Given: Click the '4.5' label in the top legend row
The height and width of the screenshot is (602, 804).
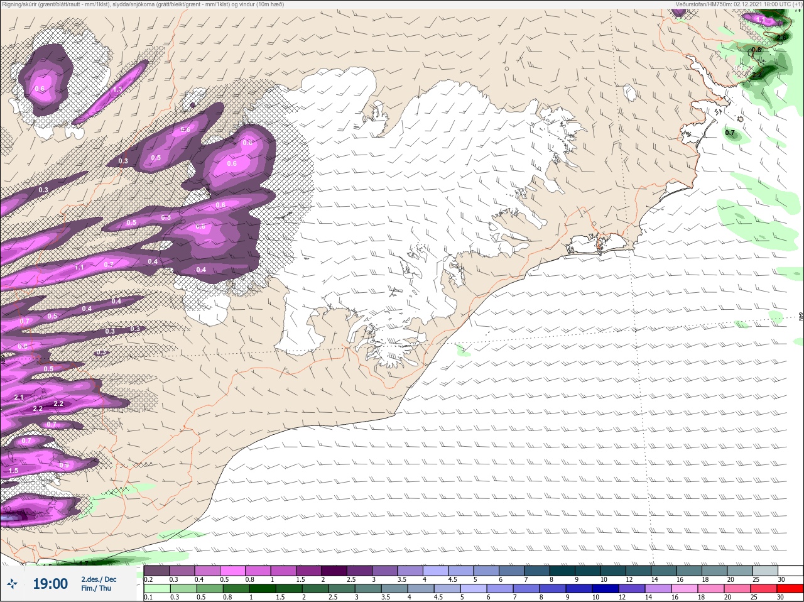Looking at the screenshot, I should (452, 579).
